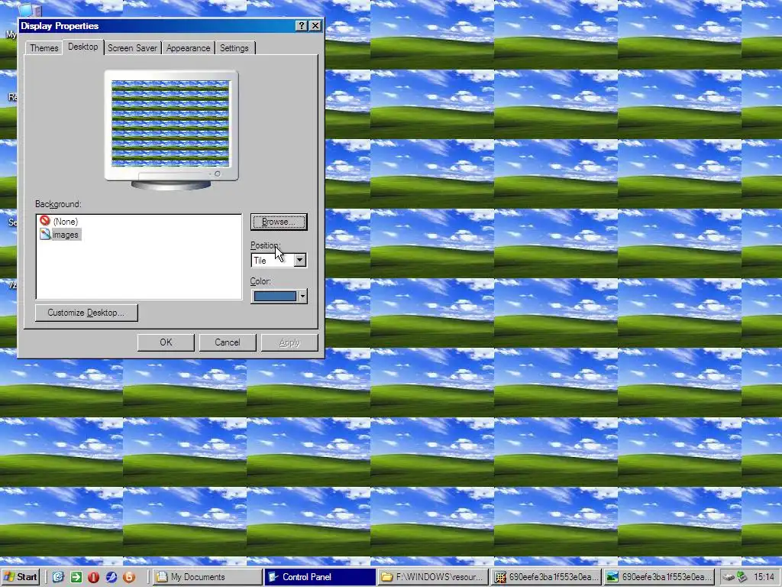Open the first 690eefe3ba1f553e0ea... taskbar button
The image size is (782, 587).
[545, 577]
